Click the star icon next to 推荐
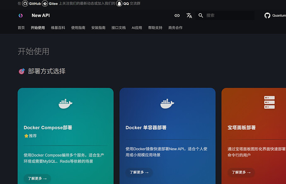The width and height of the screenshot is (286, 184). point(26,136)
